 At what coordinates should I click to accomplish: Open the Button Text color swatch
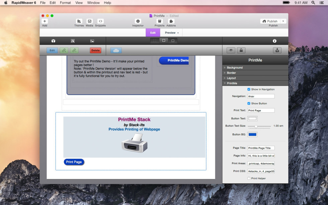point(252,118)
